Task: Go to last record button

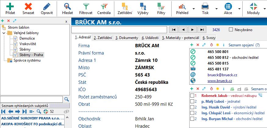Action: pyautogui.click(x=202, y=30)
